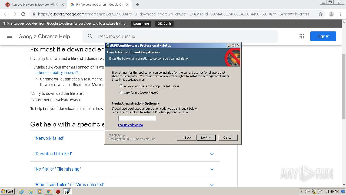Open the Google Chrome Help hamburger menu

pos(10,36)
